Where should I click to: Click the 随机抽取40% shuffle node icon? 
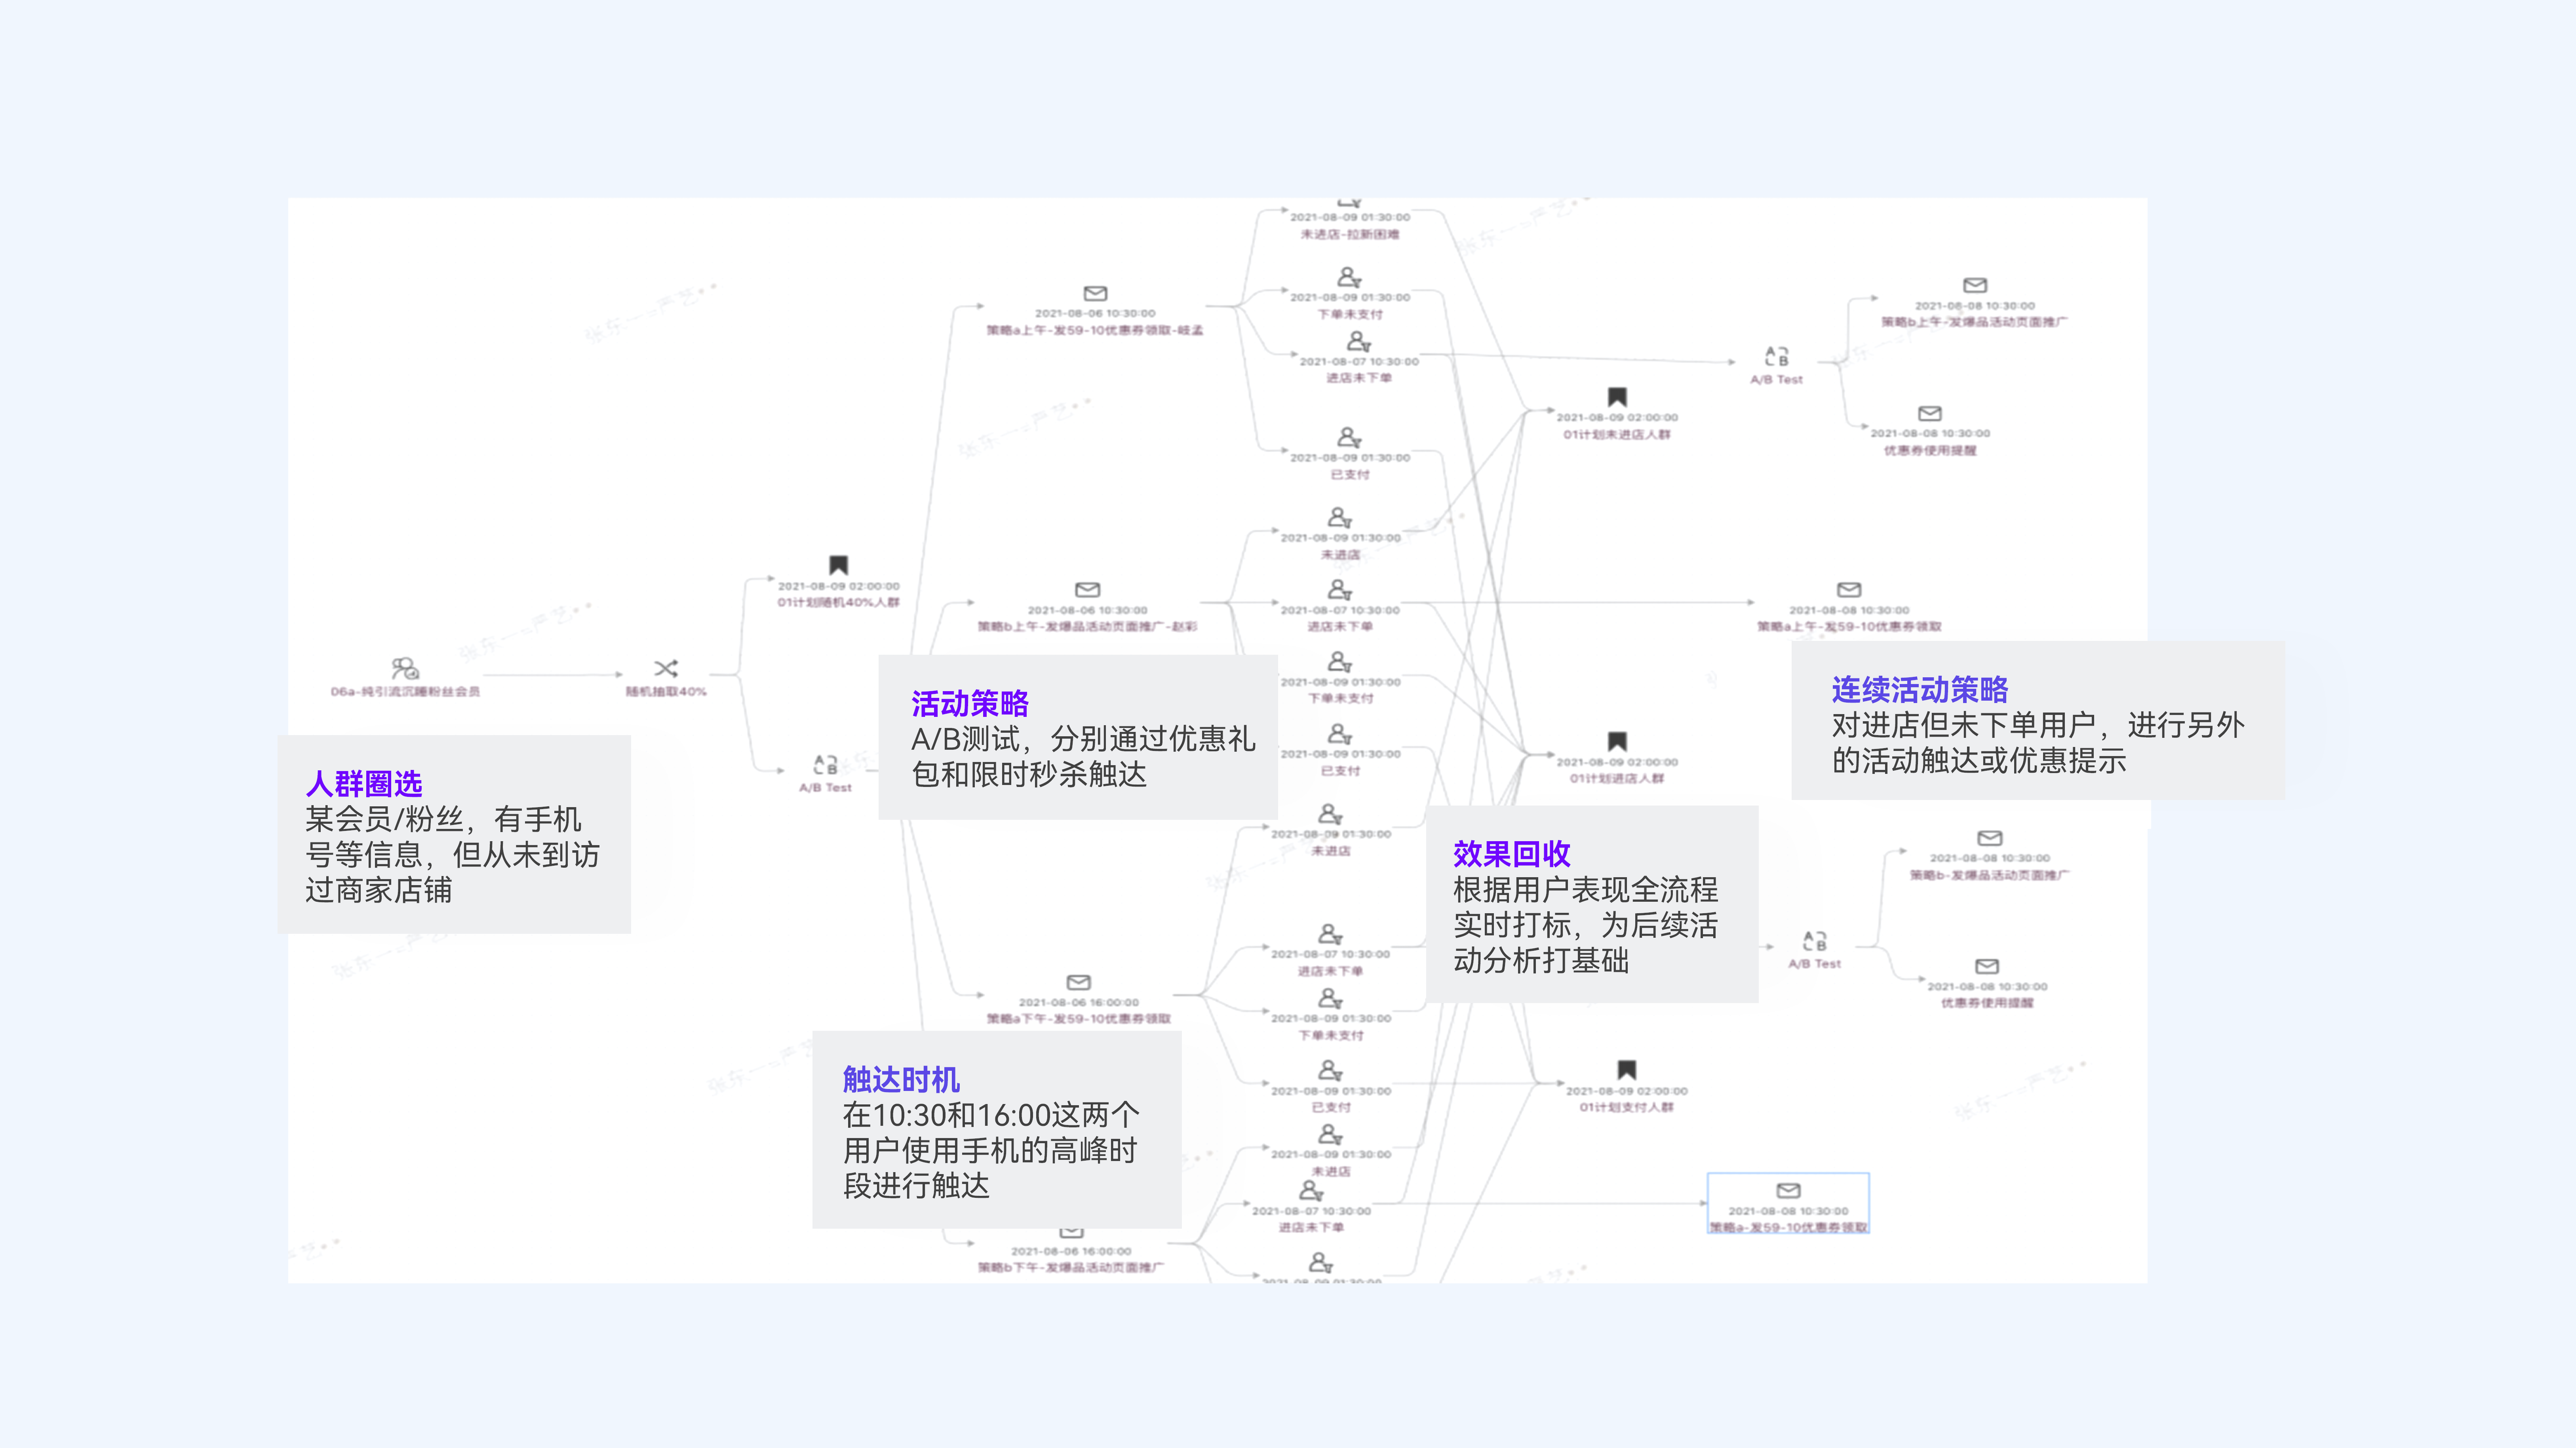(x=666, y=668)
